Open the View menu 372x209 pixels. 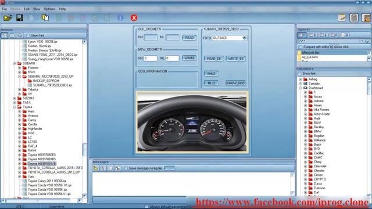(36, 9)
